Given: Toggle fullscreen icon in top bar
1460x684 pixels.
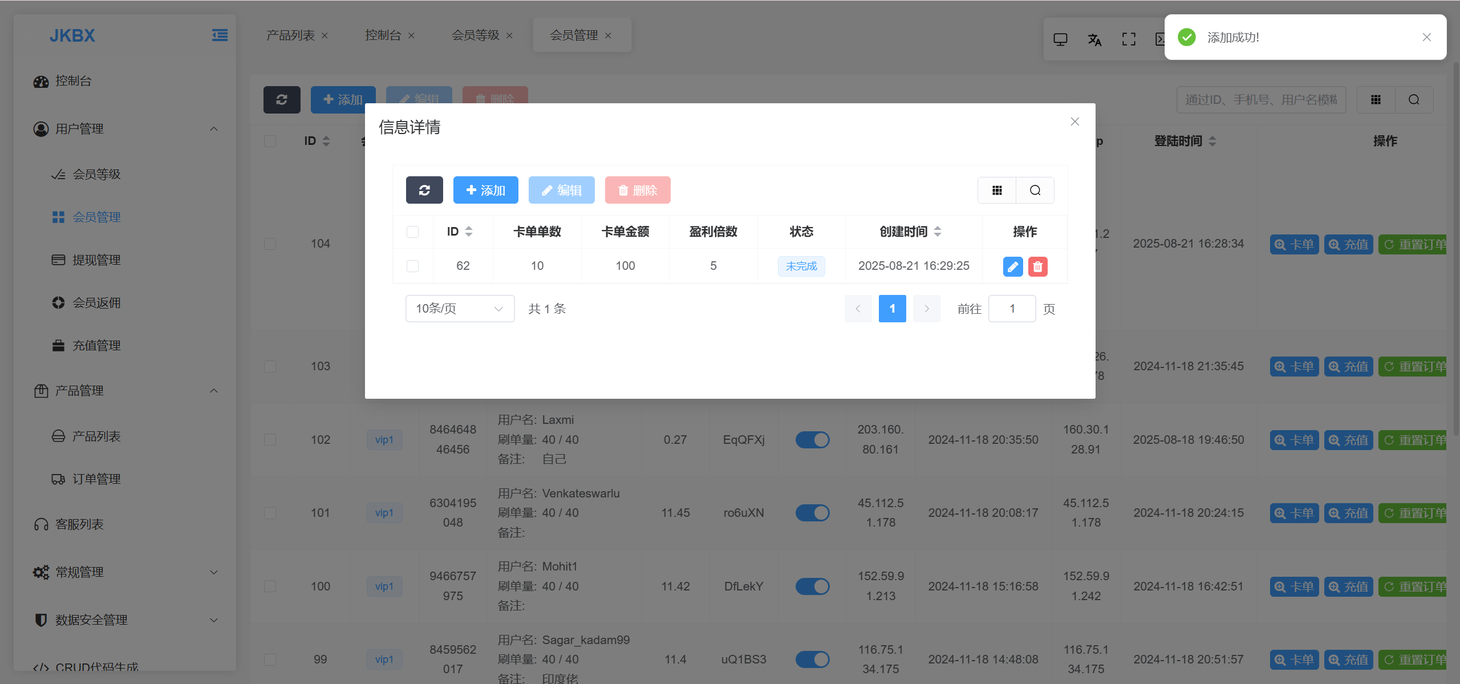Looking at the screenshot, I should (x=1128, y=39).
